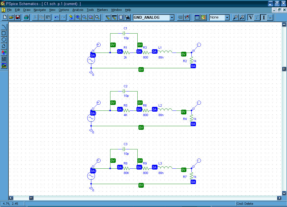Cut selection with scissors icon
Viewport: 287px width, 207px height.
pos(35,17)
